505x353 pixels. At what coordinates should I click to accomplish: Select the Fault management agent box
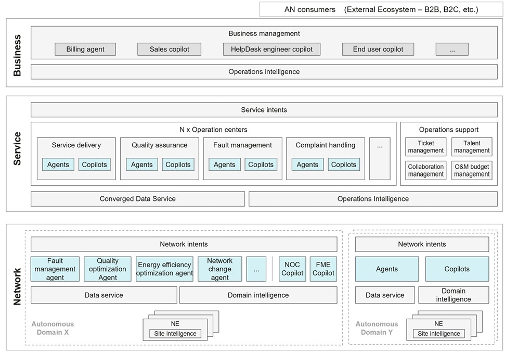point(55,269)
